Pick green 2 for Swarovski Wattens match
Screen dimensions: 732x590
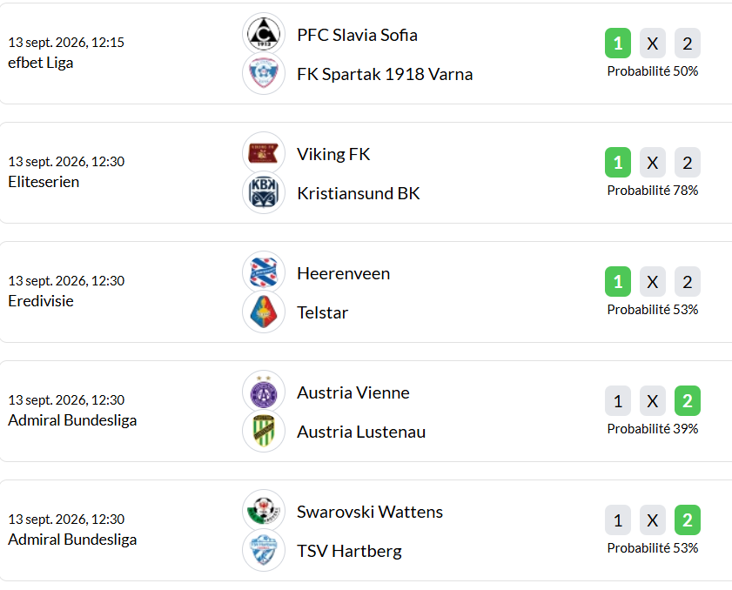point(688,520)
